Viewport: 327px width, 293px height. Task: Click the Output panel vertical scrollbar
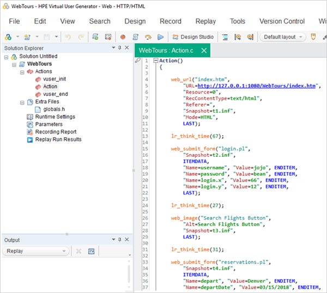click(x=129, y=273)
